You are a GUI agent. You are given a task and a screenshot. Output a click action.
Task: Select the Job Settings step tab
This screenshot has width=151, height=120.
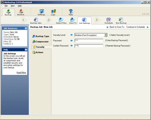point(84,21)
